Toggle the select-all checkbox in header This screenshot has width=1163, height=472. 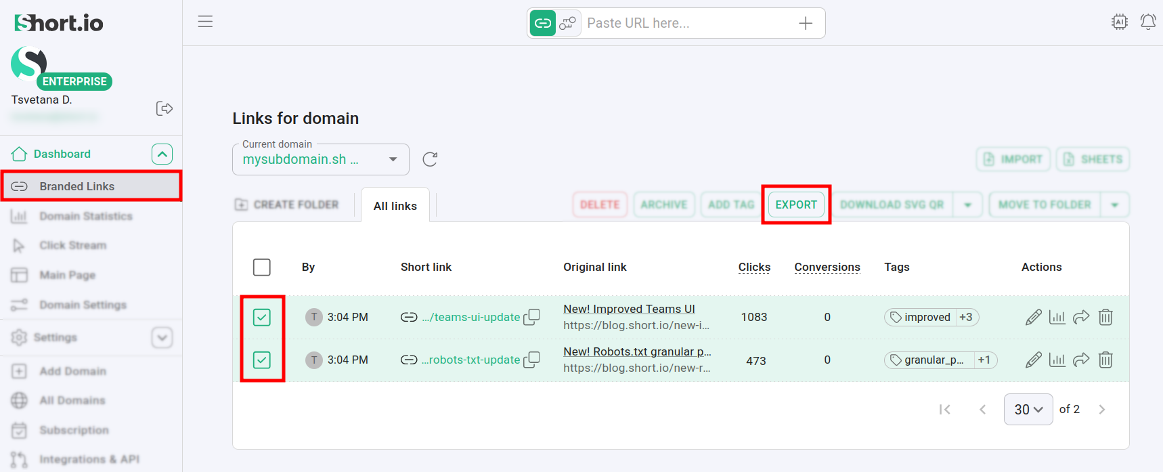262,267
